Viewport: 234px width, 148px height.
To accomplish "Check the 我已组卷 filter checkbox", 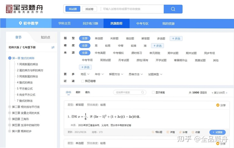I will (x=82, y=81).
